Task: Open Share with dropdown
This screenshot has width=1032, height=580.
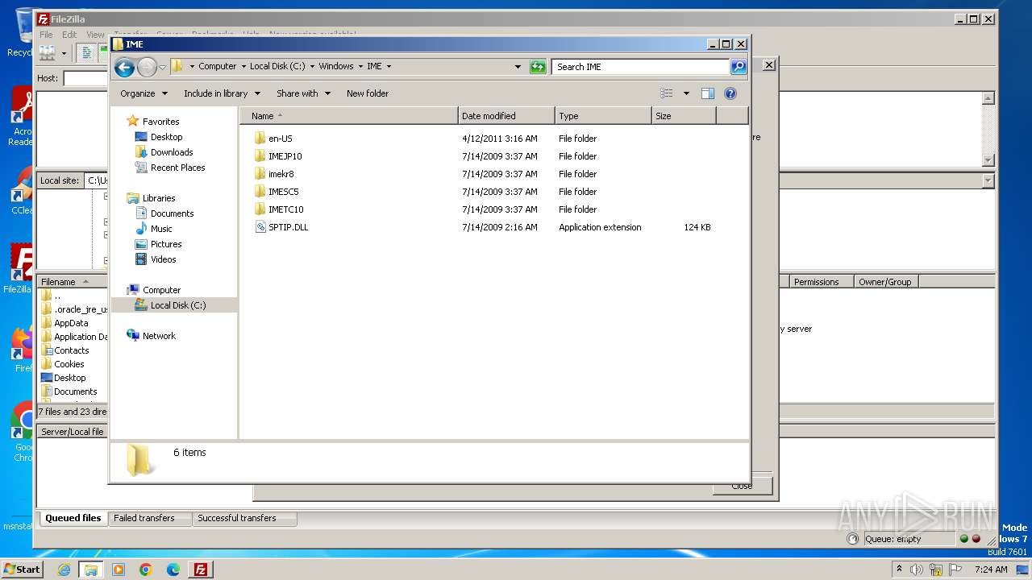Action: (303, 93)
